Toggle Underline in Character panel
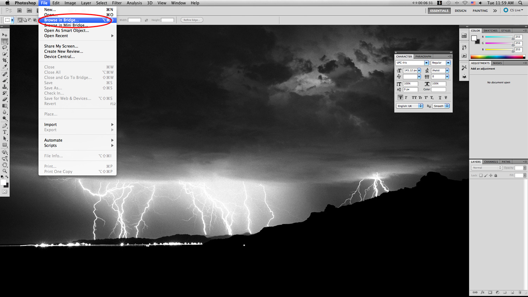The image size is (528, 297). [x=440, y=97]
